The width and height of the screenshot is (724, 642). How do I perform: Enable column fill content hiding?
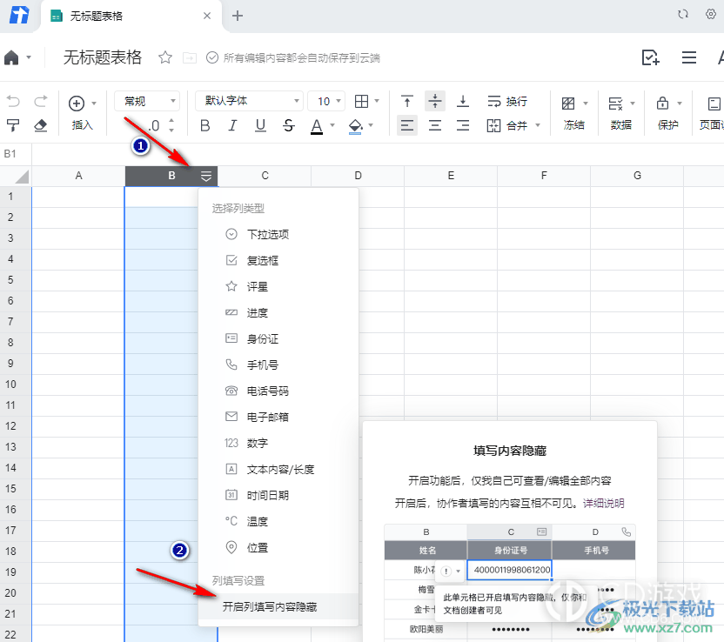(269, 606)
